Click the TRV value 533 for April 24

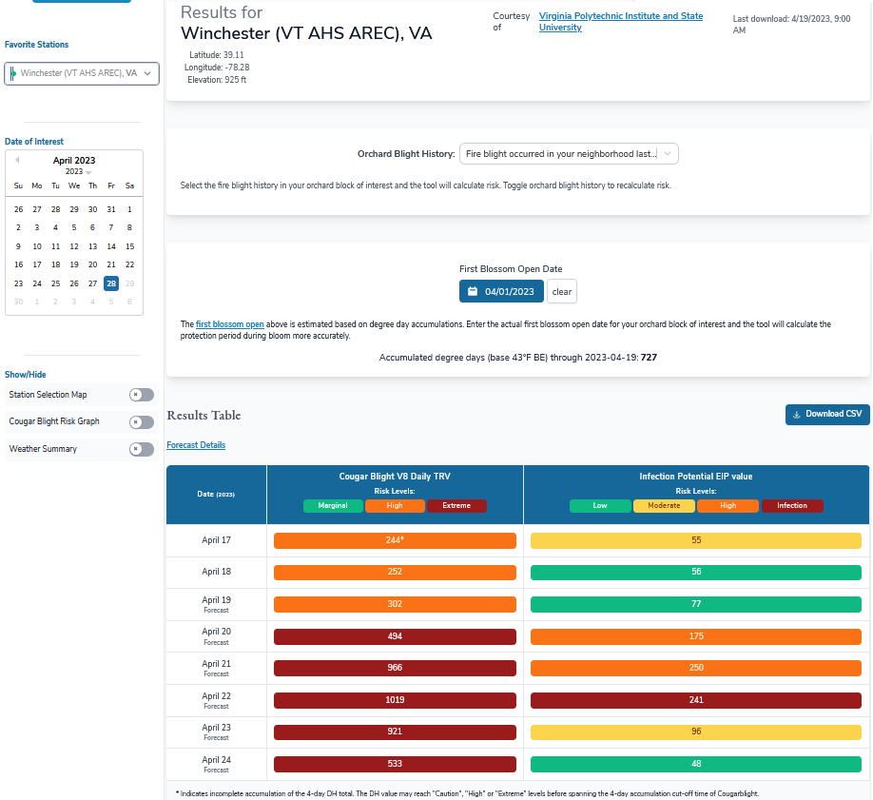tap(395, 764)
